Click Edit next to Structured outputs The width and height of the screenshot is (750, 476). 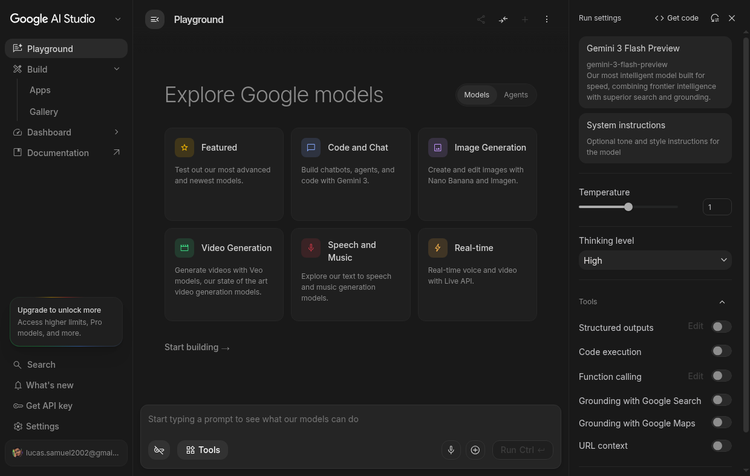pos(696,326)
